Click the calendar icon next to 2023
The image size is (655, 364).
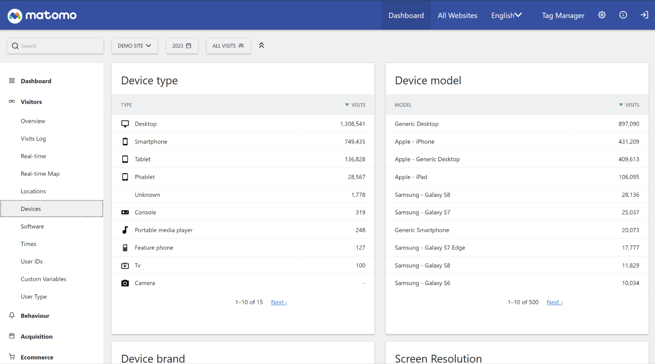189,46
